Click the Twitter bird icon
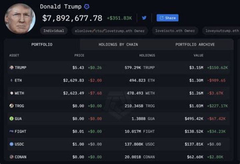 tap(144, 18)
